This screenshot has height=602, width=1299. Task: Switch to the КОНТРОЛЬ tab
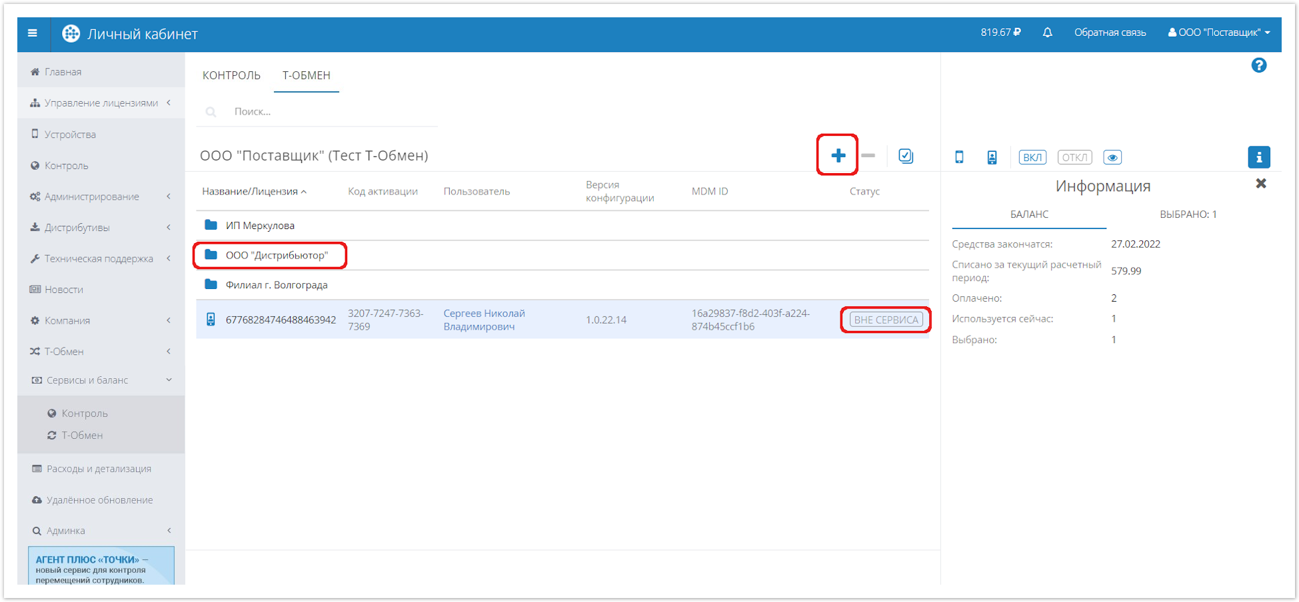click(x=231, y=75)
